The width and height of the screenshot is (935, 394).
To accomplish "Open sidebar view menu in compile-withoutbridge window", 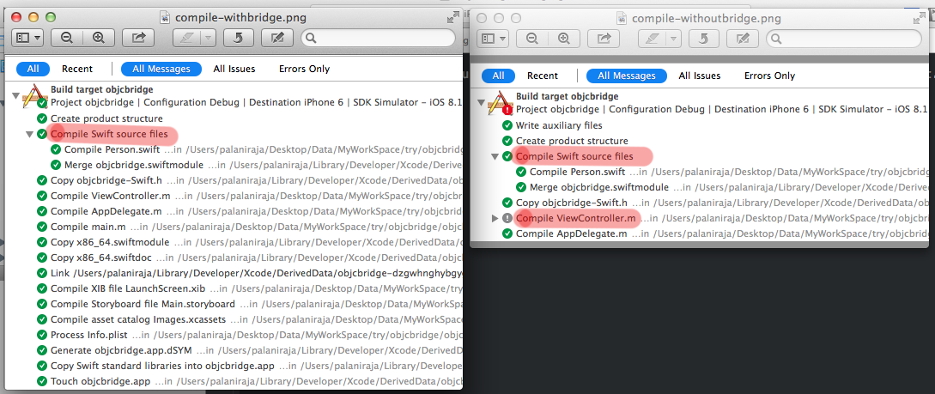I will coord(493,38).
